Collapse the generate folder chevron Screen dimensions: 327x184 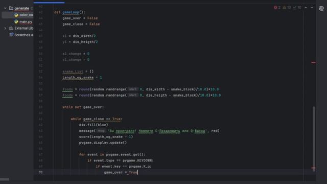[x=5, y=8]
